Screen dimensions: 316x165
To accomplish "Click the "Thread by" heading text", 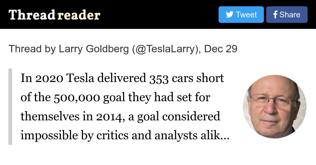I will click(x=32, y=49).
